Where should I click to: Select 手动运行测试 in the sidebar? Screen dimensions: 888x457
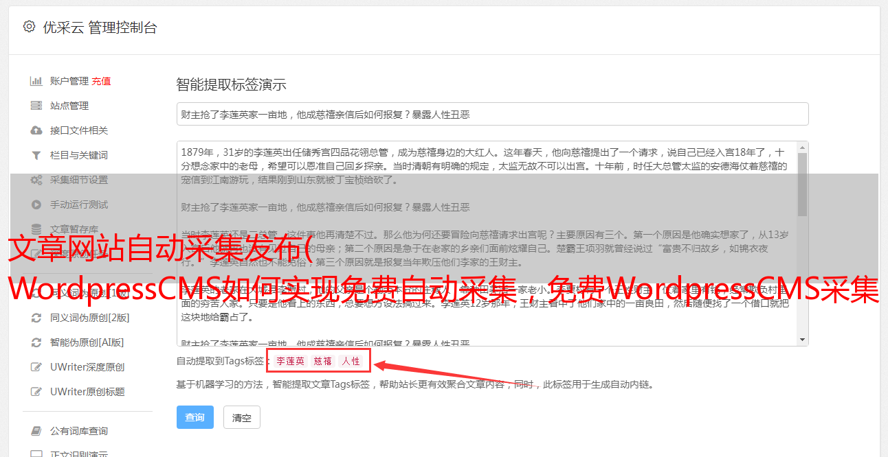coord(79,204)
